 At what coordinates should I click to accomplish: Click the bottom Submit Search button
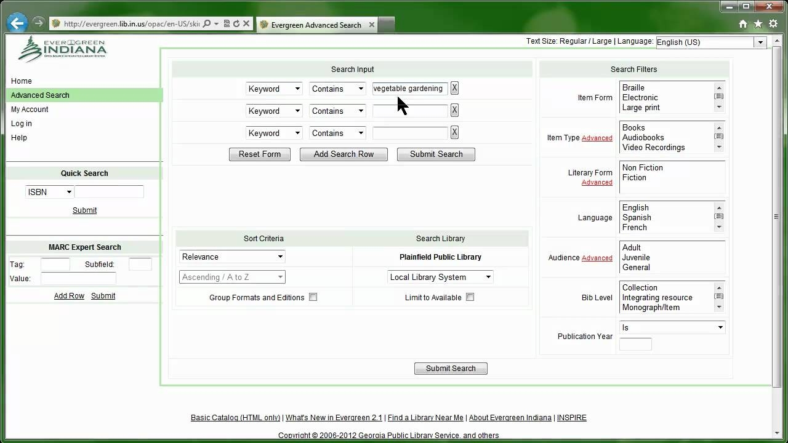451,368
